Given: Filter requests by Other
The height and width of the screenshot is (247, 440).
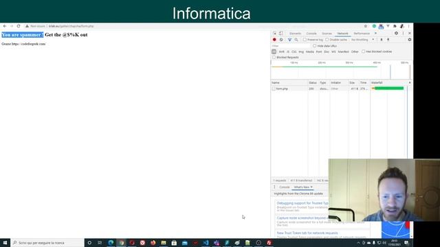Looking at the screenshot, I should (355, 52).
